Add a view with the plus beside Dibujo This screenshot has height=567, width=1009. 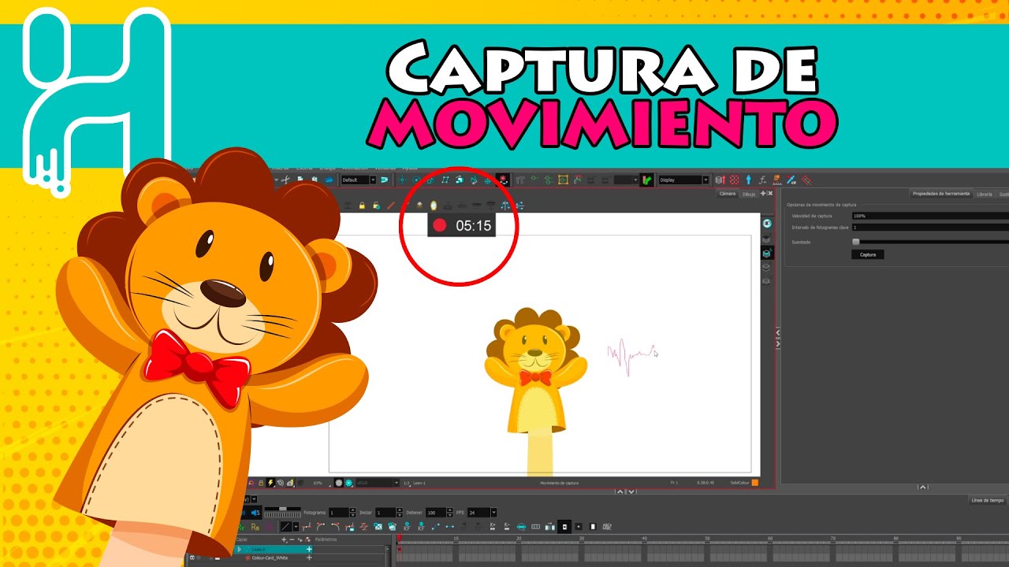(x=763, y=194)
